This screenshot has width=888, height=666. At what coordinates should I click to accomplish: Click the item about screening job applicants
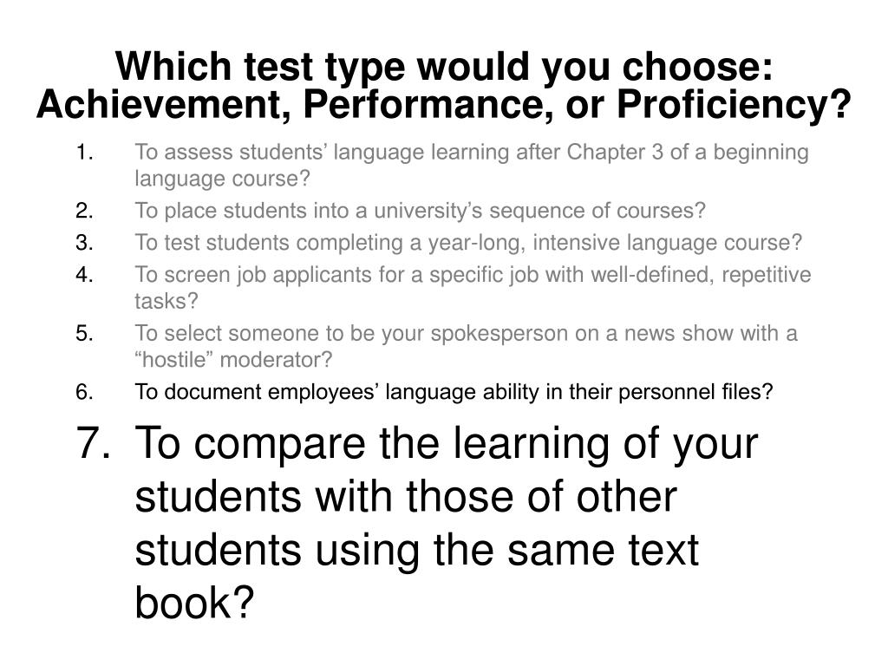tap(473, 288)
